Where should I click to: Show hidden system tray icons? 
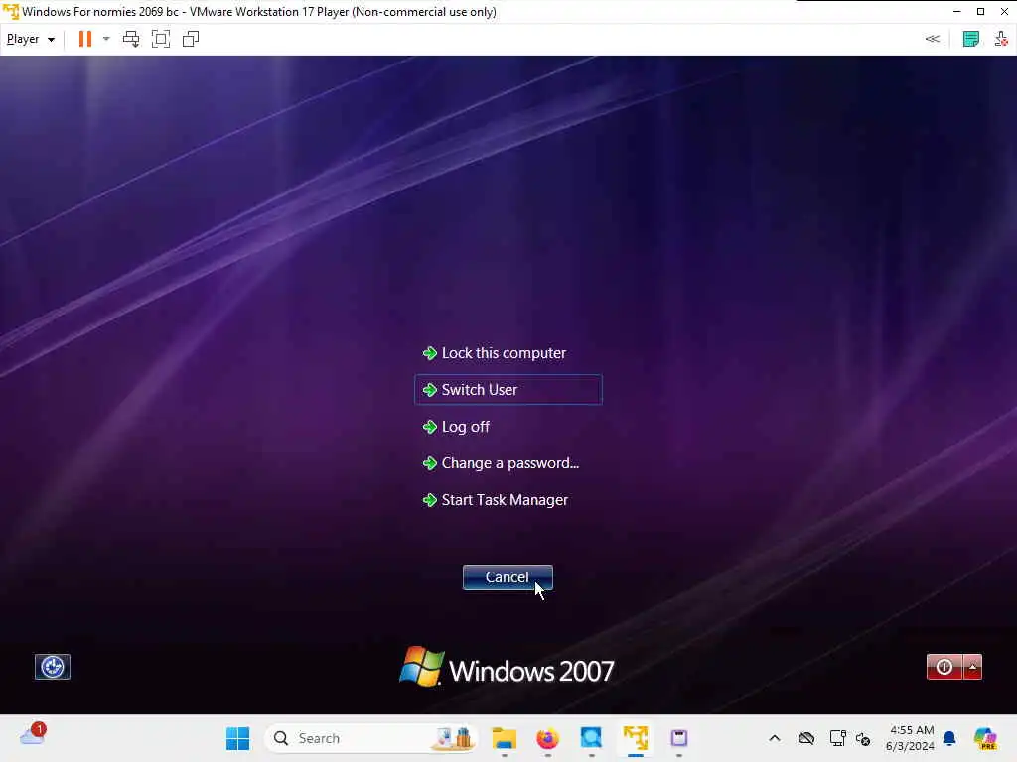[775, 738]
